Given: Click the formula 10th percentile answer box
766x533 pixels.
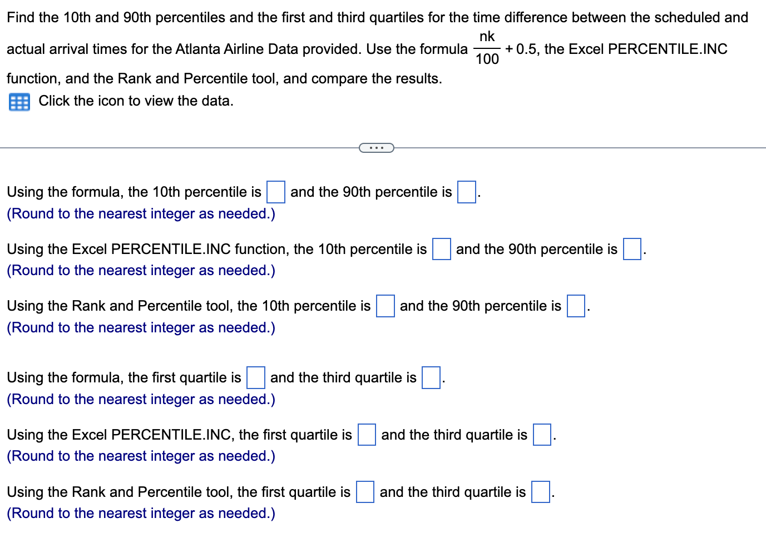Looking at the screenshot, I should (x=276, y=192).
